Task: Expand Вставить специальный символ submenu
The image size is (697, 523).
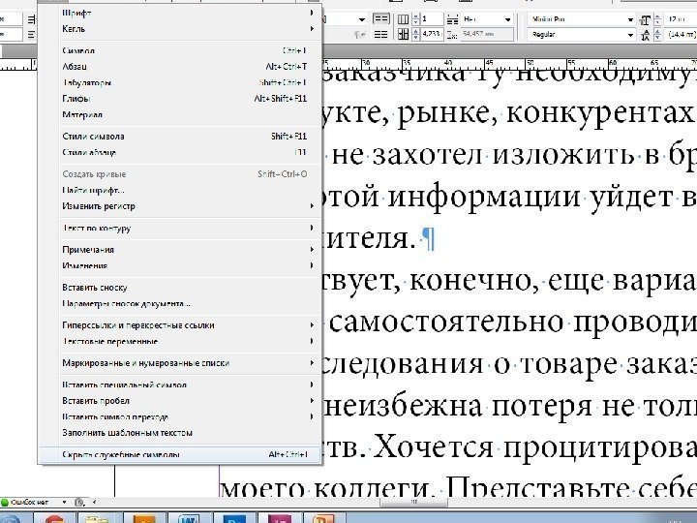Action: pyautogui.click(x=180, y=385)
